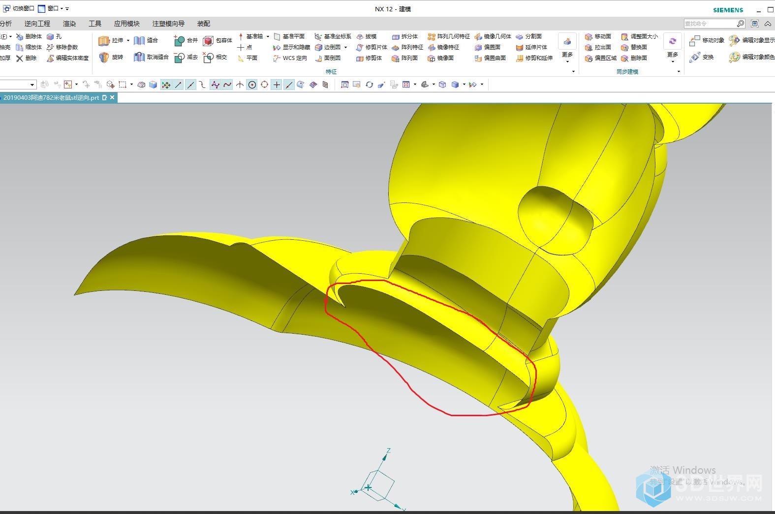The height and width of the screenshot is (514, 775).
Task: Open the 拉伸 extrude dropdown arrow
Action: tap(128, 41)
